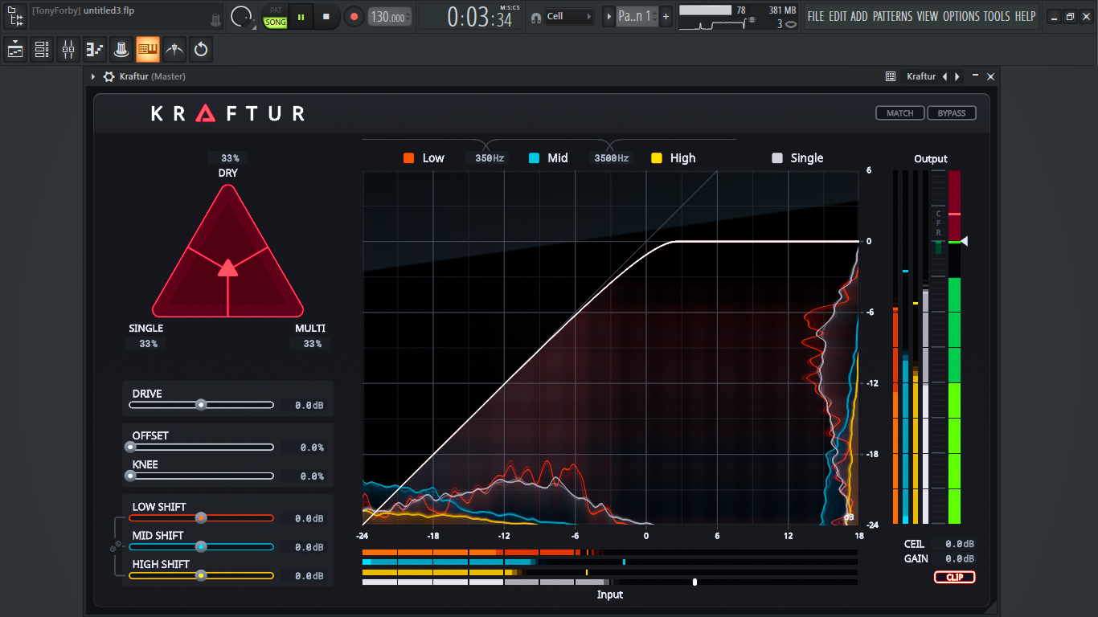Click the plugin knob icon in toolbar

[x=121, y=50]
